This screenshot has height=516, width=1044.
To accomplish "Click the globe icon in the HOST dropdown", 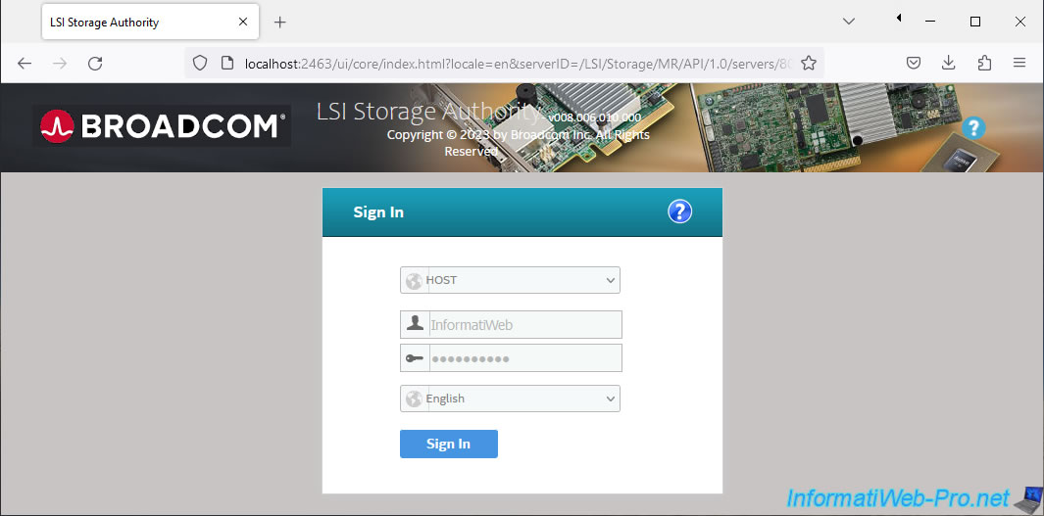I will point(414,280).
